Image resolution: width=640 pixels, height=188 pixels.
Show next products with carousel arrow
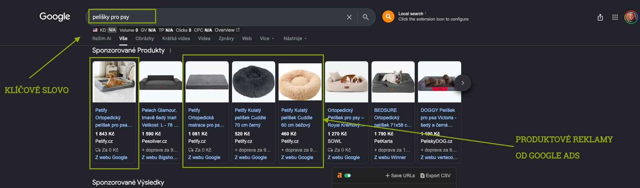coord(462,83)
